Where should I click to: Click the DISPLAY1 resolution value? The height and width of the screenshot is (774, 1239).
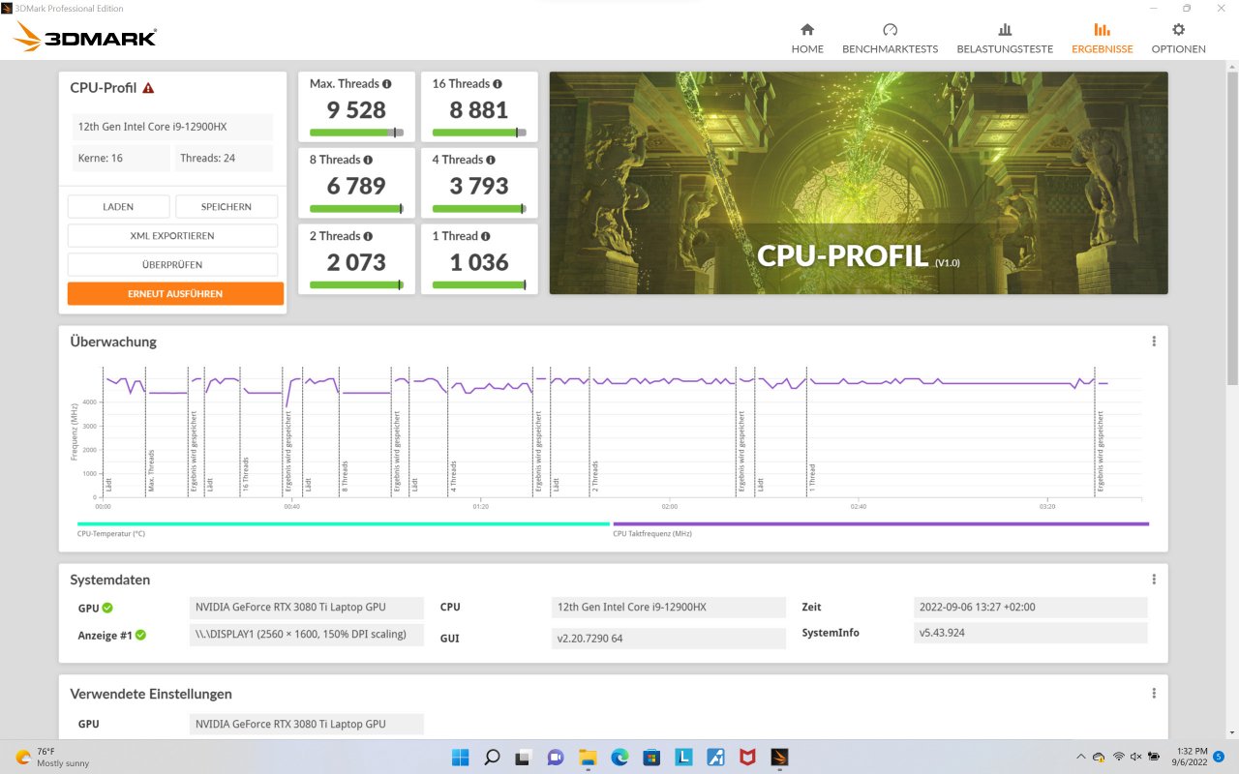pos(307,635)
